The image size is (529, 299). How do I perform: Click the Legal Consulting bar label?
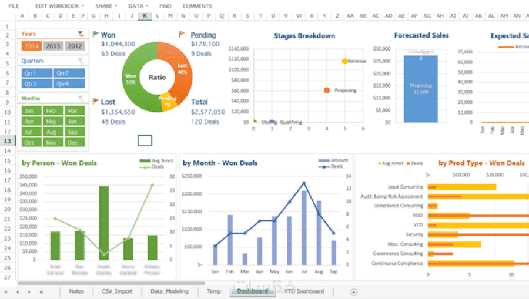coord(405,186)
